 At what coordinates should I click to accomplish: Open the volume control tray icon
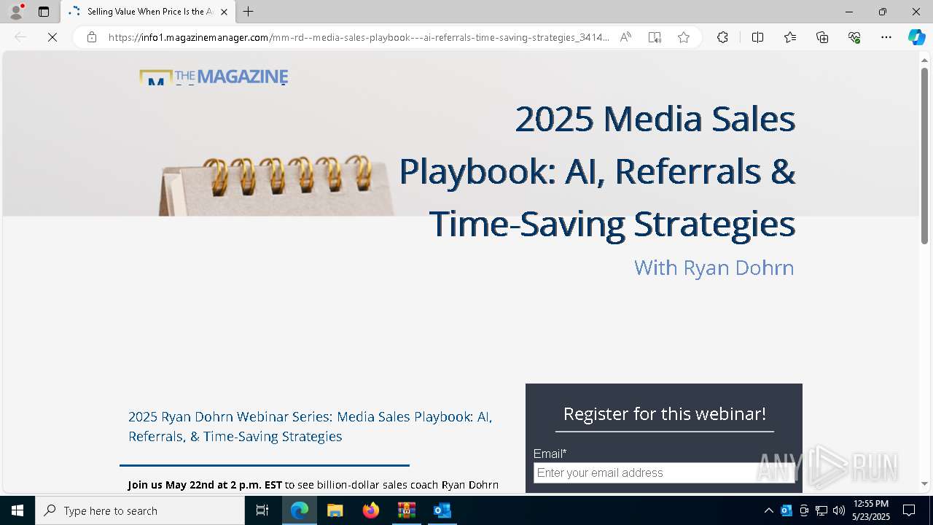839,510
